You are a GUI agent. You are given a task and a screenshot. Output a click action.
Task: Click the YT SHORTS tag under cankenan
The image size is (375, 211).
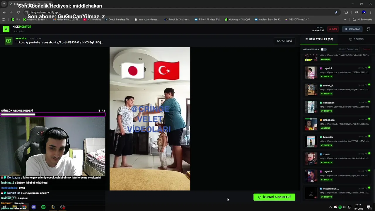(326, 111)
